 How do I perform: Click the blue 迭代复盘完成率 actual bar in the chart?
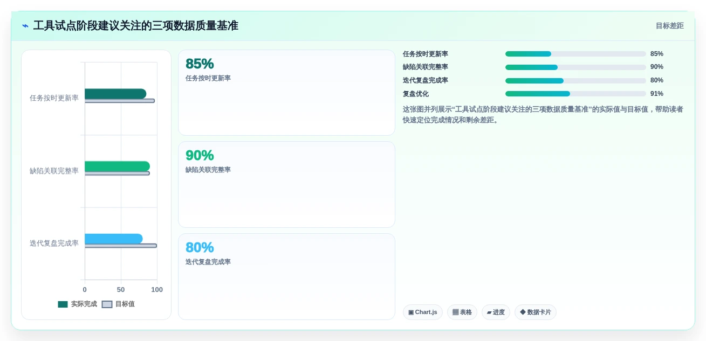pyautogui.click(x=114, y=239)
